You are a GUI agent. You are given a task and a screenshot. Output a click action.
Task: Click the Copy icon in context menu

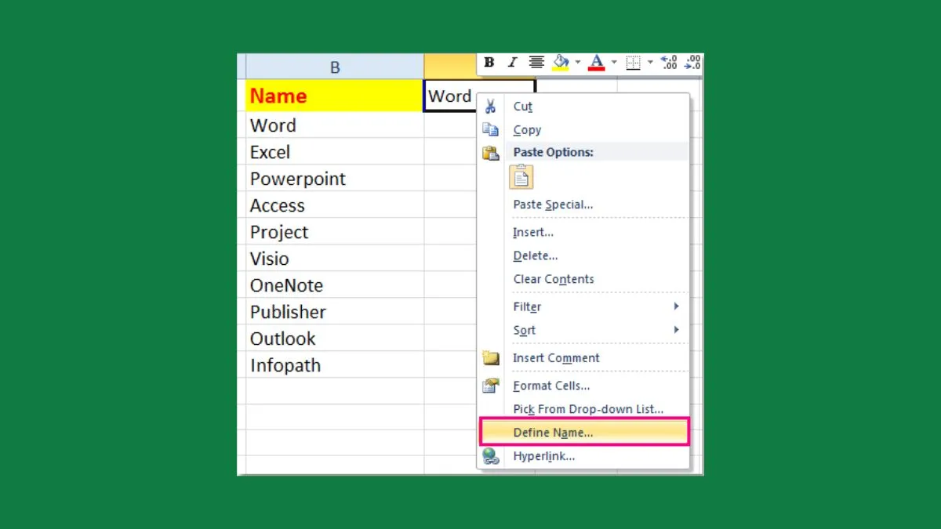[x=491, y=130]
